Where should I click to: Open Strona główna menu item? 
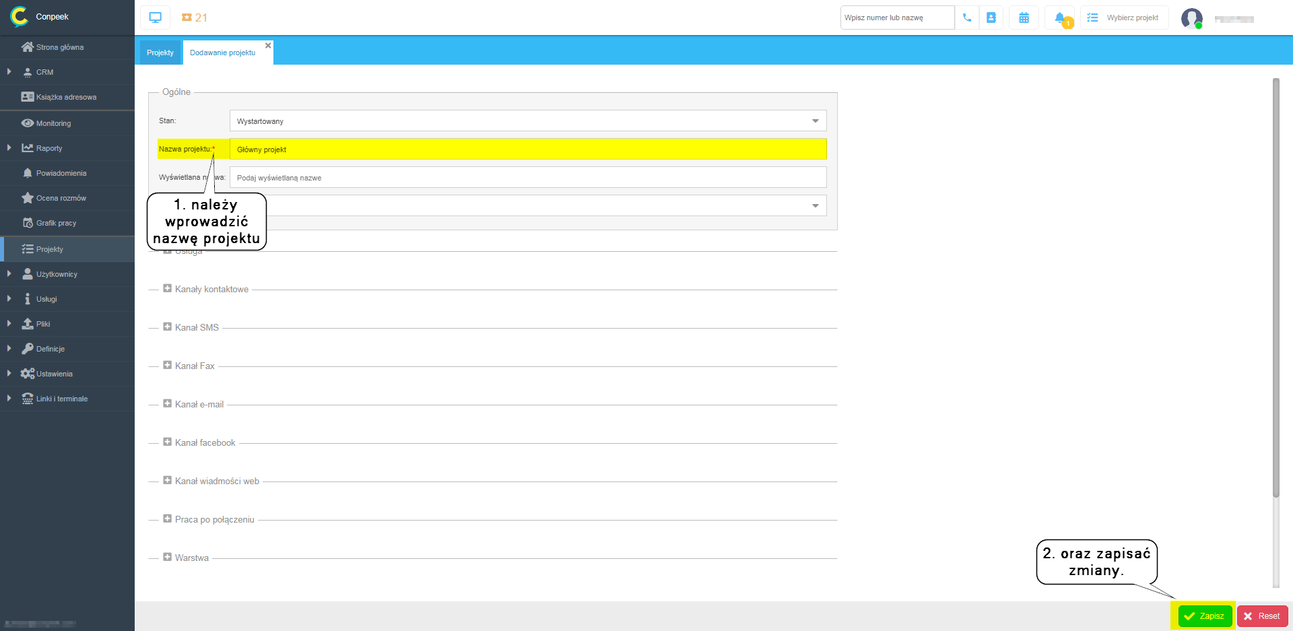67,47
